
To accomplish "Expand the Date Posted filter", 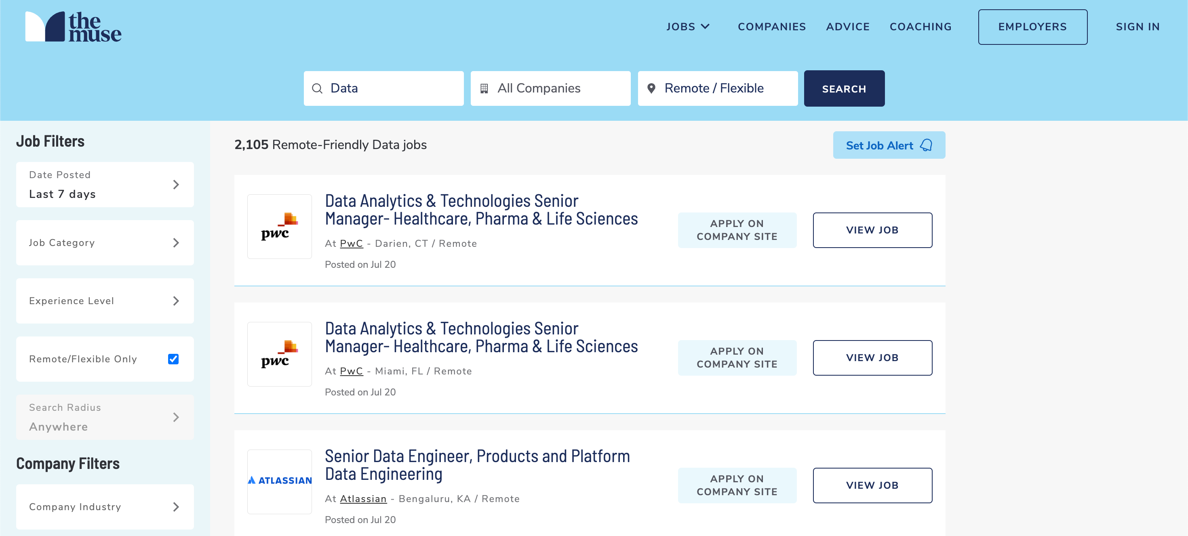I will click(x=105, y=184).
